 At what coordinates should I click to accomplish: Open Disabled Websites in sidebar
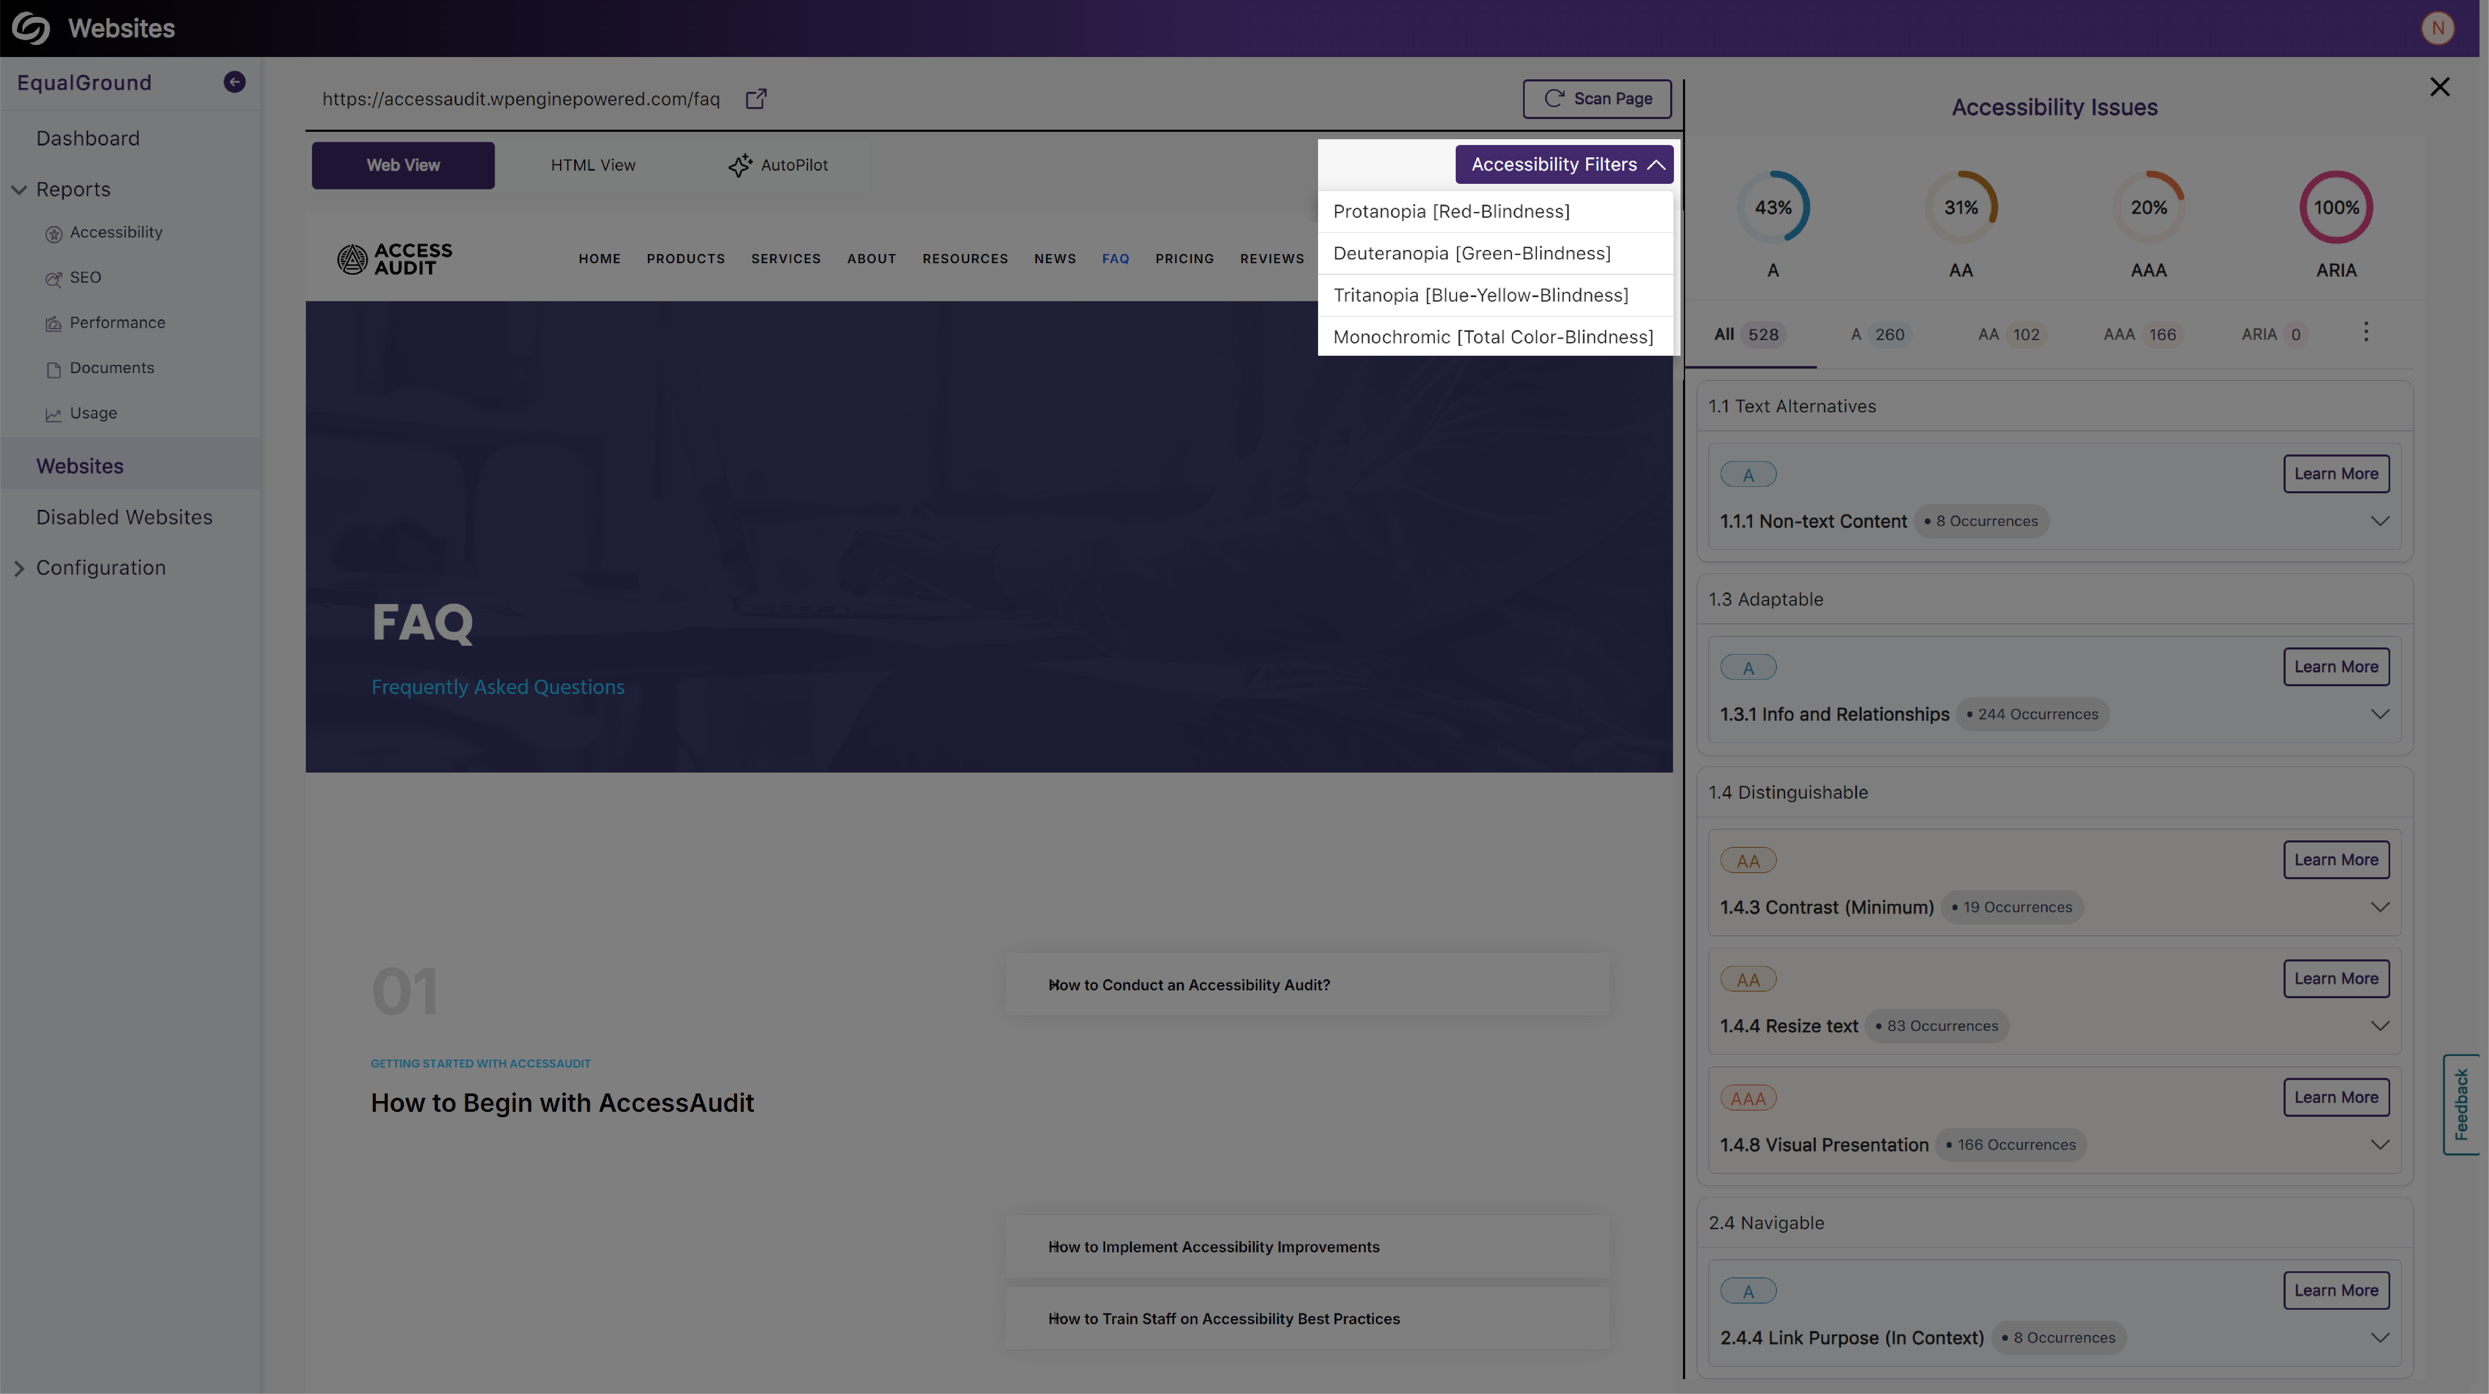coord(125,517)
